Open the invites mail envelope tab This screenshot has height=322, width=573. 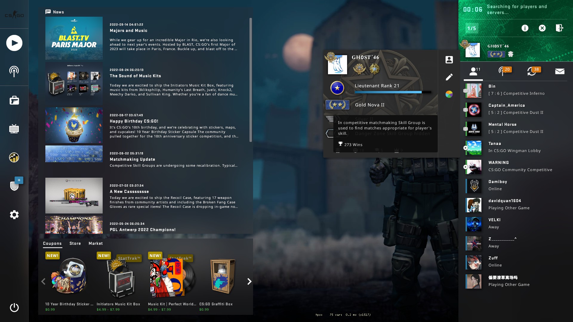[x=560, y=71]
